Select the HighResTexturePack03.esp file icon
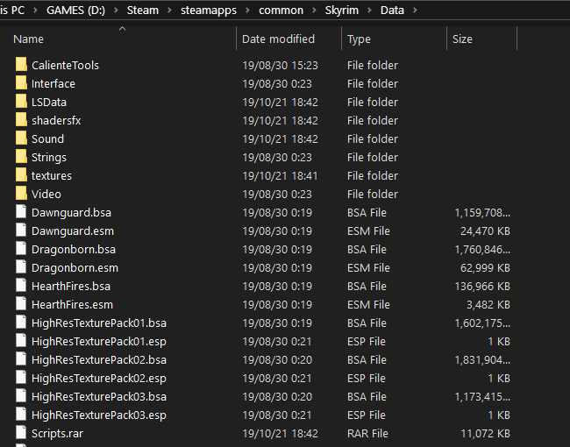Image resolution: width=570 pixels, height=447 pixels. (21, 415)
